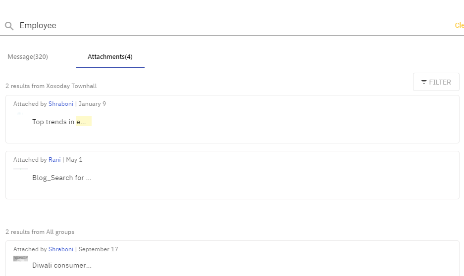The image size is (464, 276).
Task: Clear the search query
Action: (459, 25)
